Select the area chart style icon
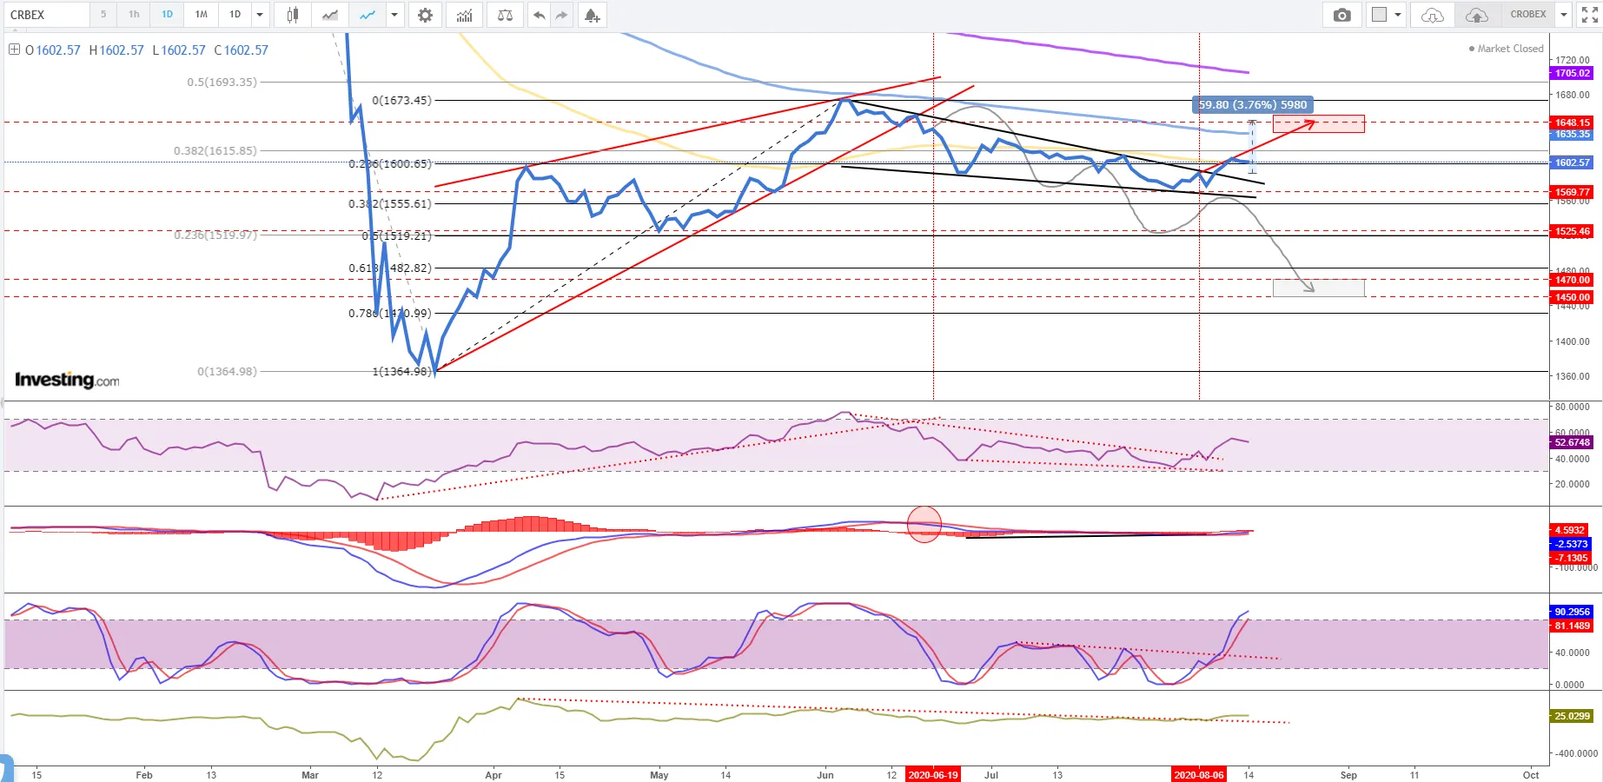This screenshot has width=1603, height=782. coord(330,15)
